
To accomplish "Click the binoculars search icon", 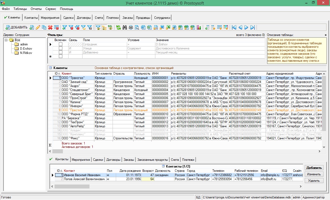I will point(125,27).
